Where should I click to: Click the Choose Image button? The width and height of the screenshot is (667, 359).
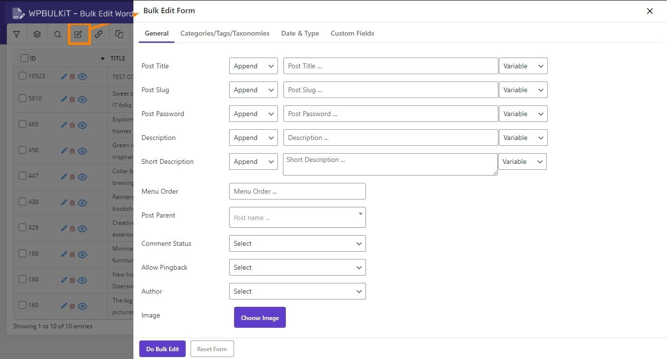click(260, 318)
